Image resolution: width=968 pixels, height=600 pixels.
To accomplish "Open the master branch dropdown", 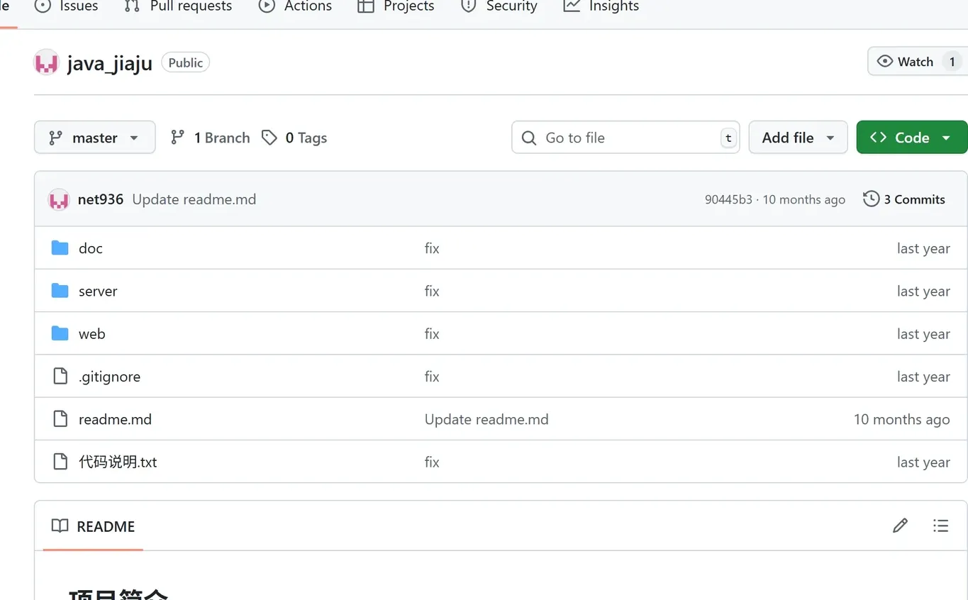I will (94, 137).
